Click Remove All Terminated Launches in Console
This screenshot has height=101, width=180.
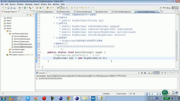pos(145,73)
